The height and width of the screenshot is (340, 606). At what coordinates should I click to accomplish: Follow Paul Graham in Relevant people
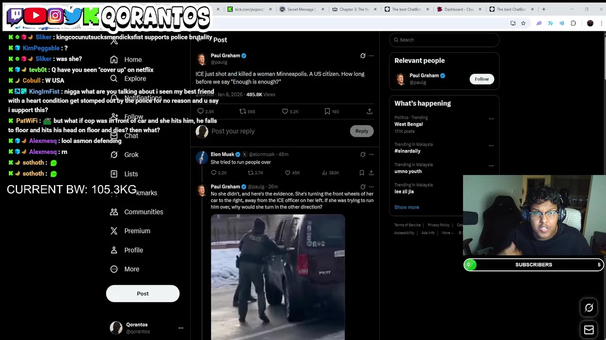point(481,79)
